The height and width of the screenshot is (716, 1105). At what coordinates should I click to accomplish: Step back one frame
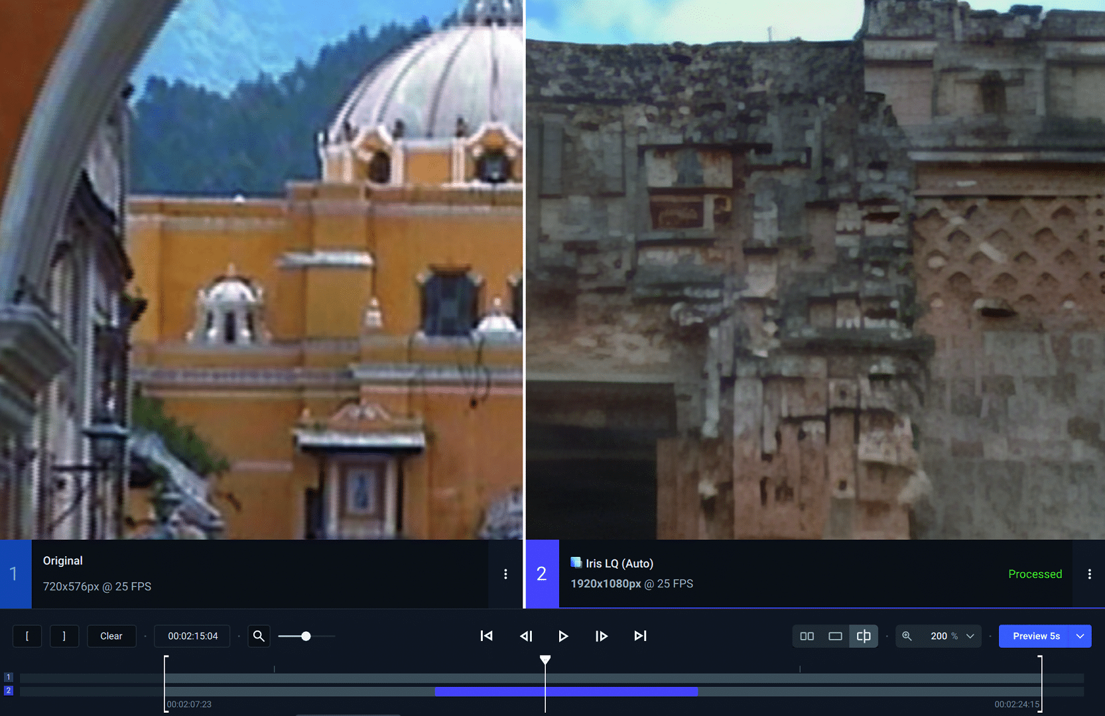526,636
